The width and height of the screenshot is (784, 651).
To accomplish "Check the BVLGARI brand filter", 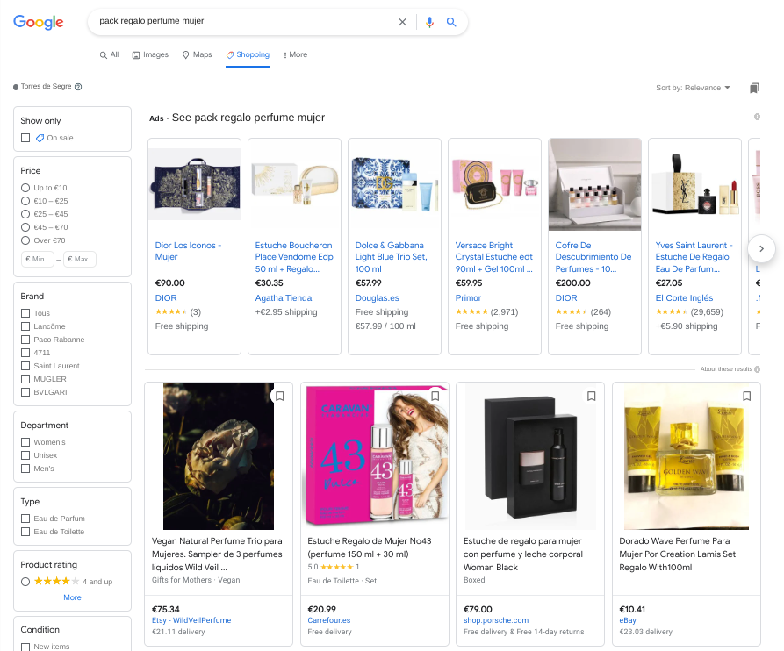I will (25, 392).
